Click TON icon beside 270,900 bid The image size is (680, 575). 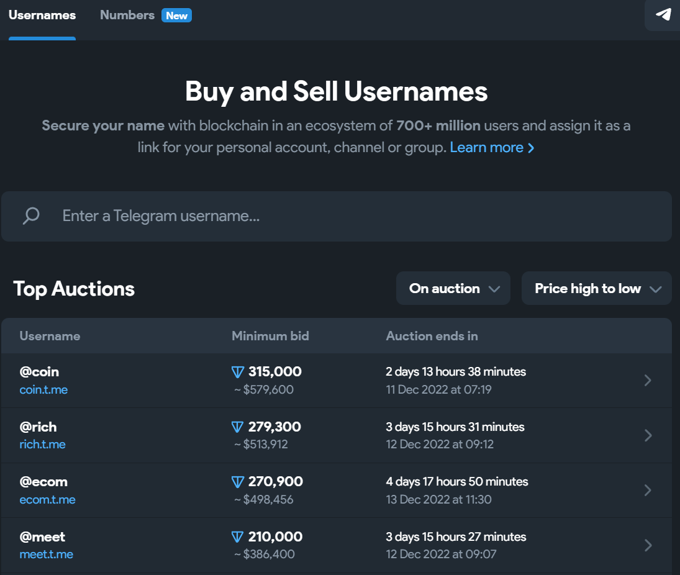[238, 482]
